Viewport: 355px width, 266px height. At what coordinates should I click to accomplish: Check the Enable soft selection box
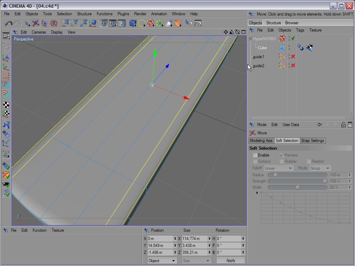[255, 155]
